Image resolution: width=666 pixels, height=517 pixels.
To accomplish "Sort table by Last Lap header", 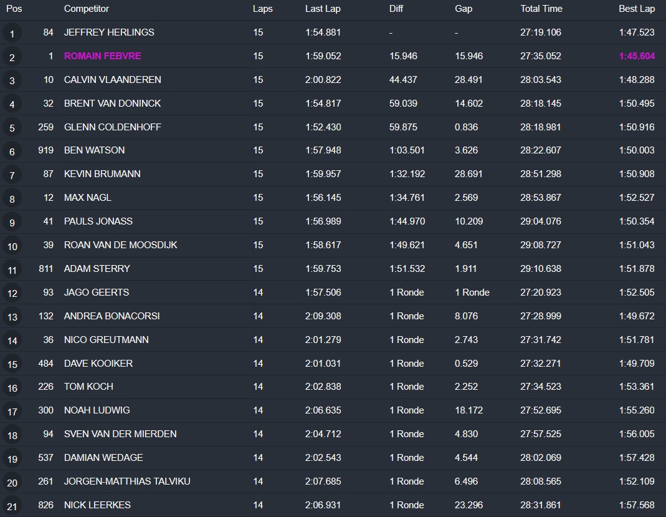I will (323, 9).
